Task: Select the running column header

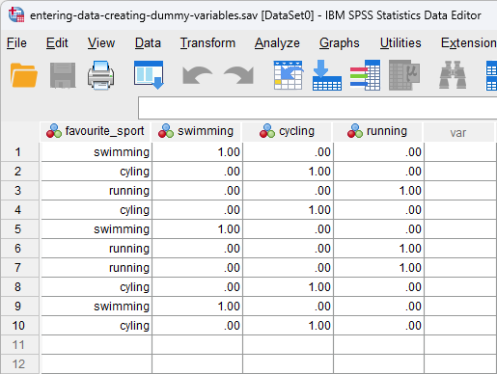Action: pyautogui.click(x=378, y=132)
